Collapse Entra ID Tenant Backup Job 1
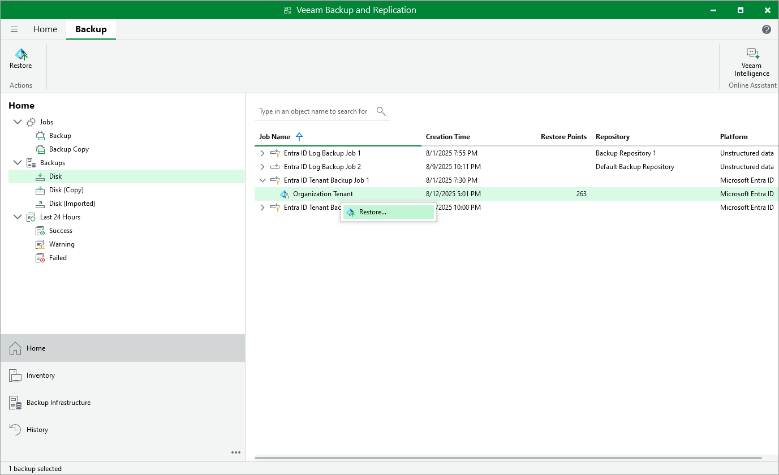 (x=262, y=180)
